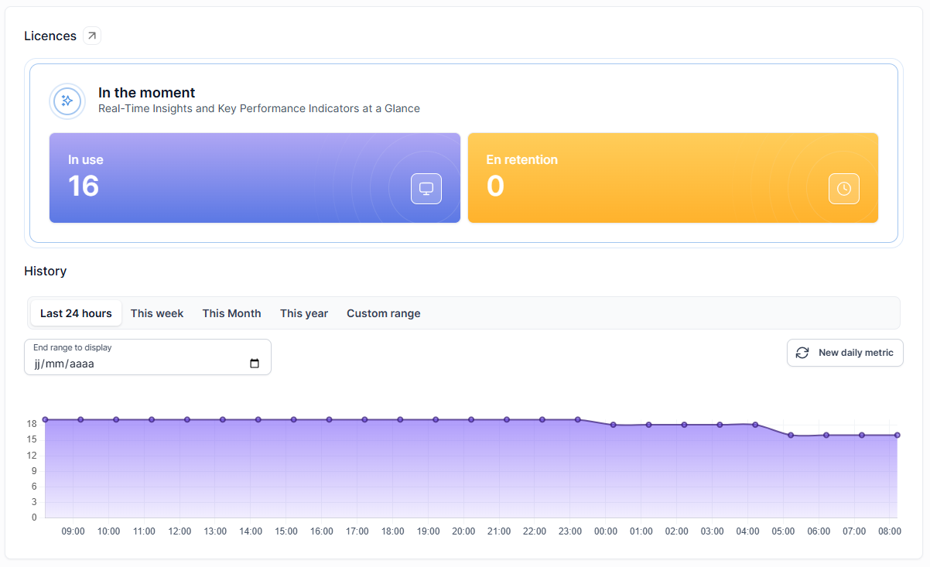Click the 02:00 x-axis label
This screenshot has height=567, width=930.
[x=677, y=531]
